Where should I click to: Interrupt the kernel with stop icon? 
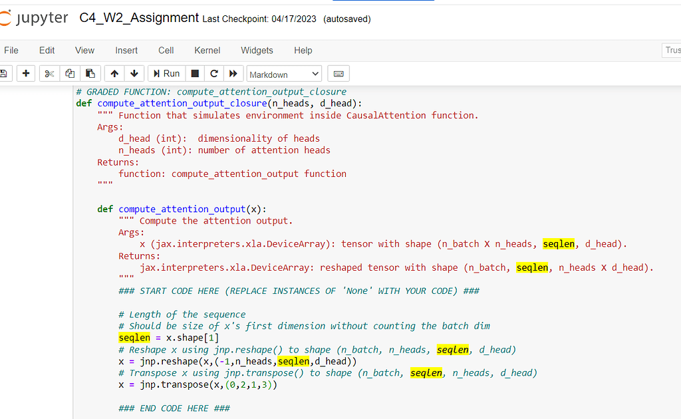tap(195, 74)
